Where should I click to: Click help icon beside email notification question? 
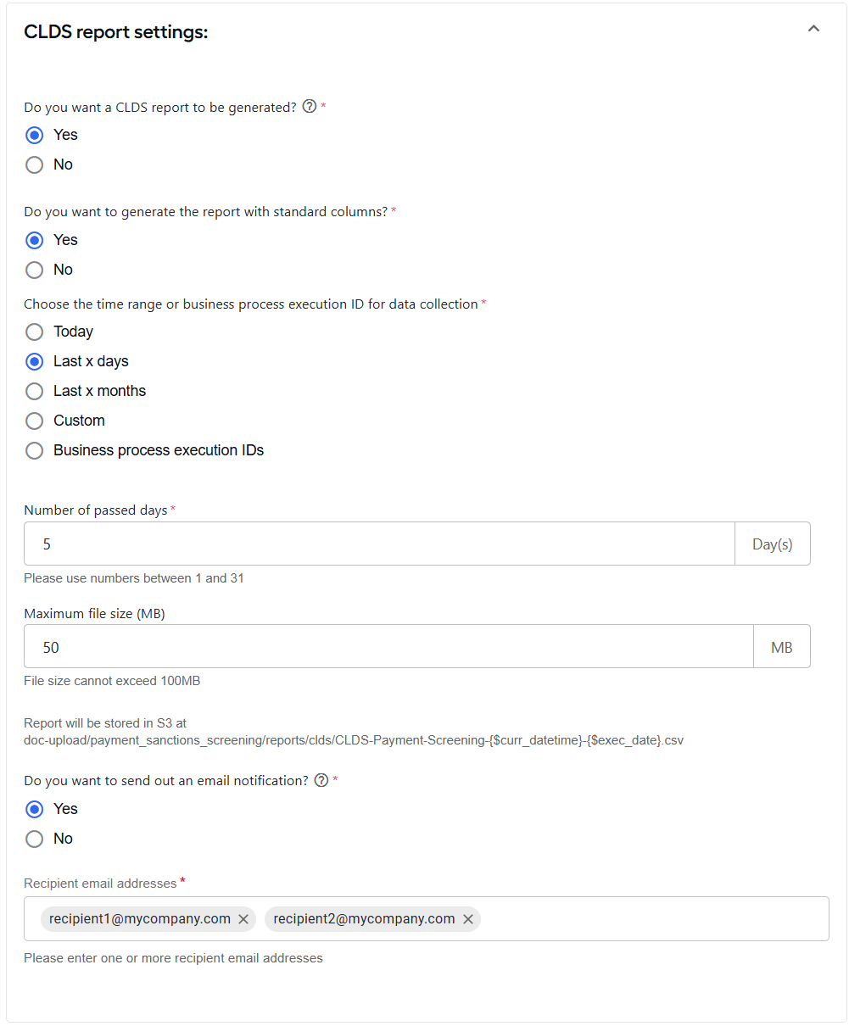point(321,780)
